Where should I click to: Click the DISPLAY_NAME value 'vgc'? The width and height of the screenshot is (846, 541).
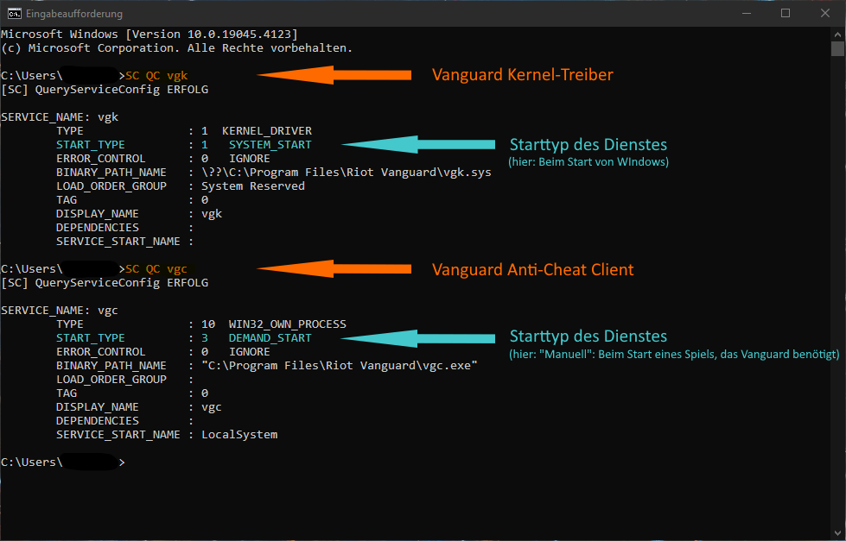coord(212,407)
